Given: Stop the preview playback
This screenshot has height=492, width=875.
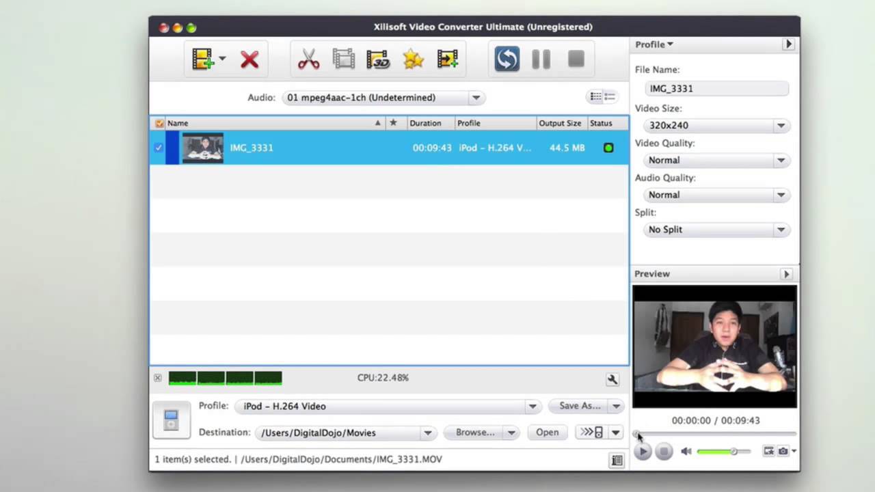Looking at the screenshot, I should click(664, 451).
